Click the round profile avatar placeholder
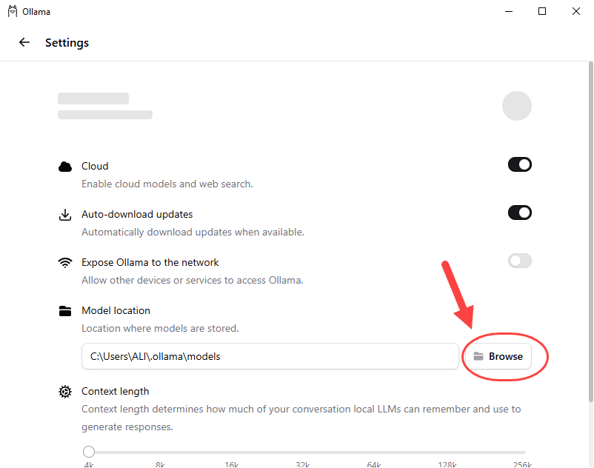This screenshot has height=468, width=594. click(517, 106)
